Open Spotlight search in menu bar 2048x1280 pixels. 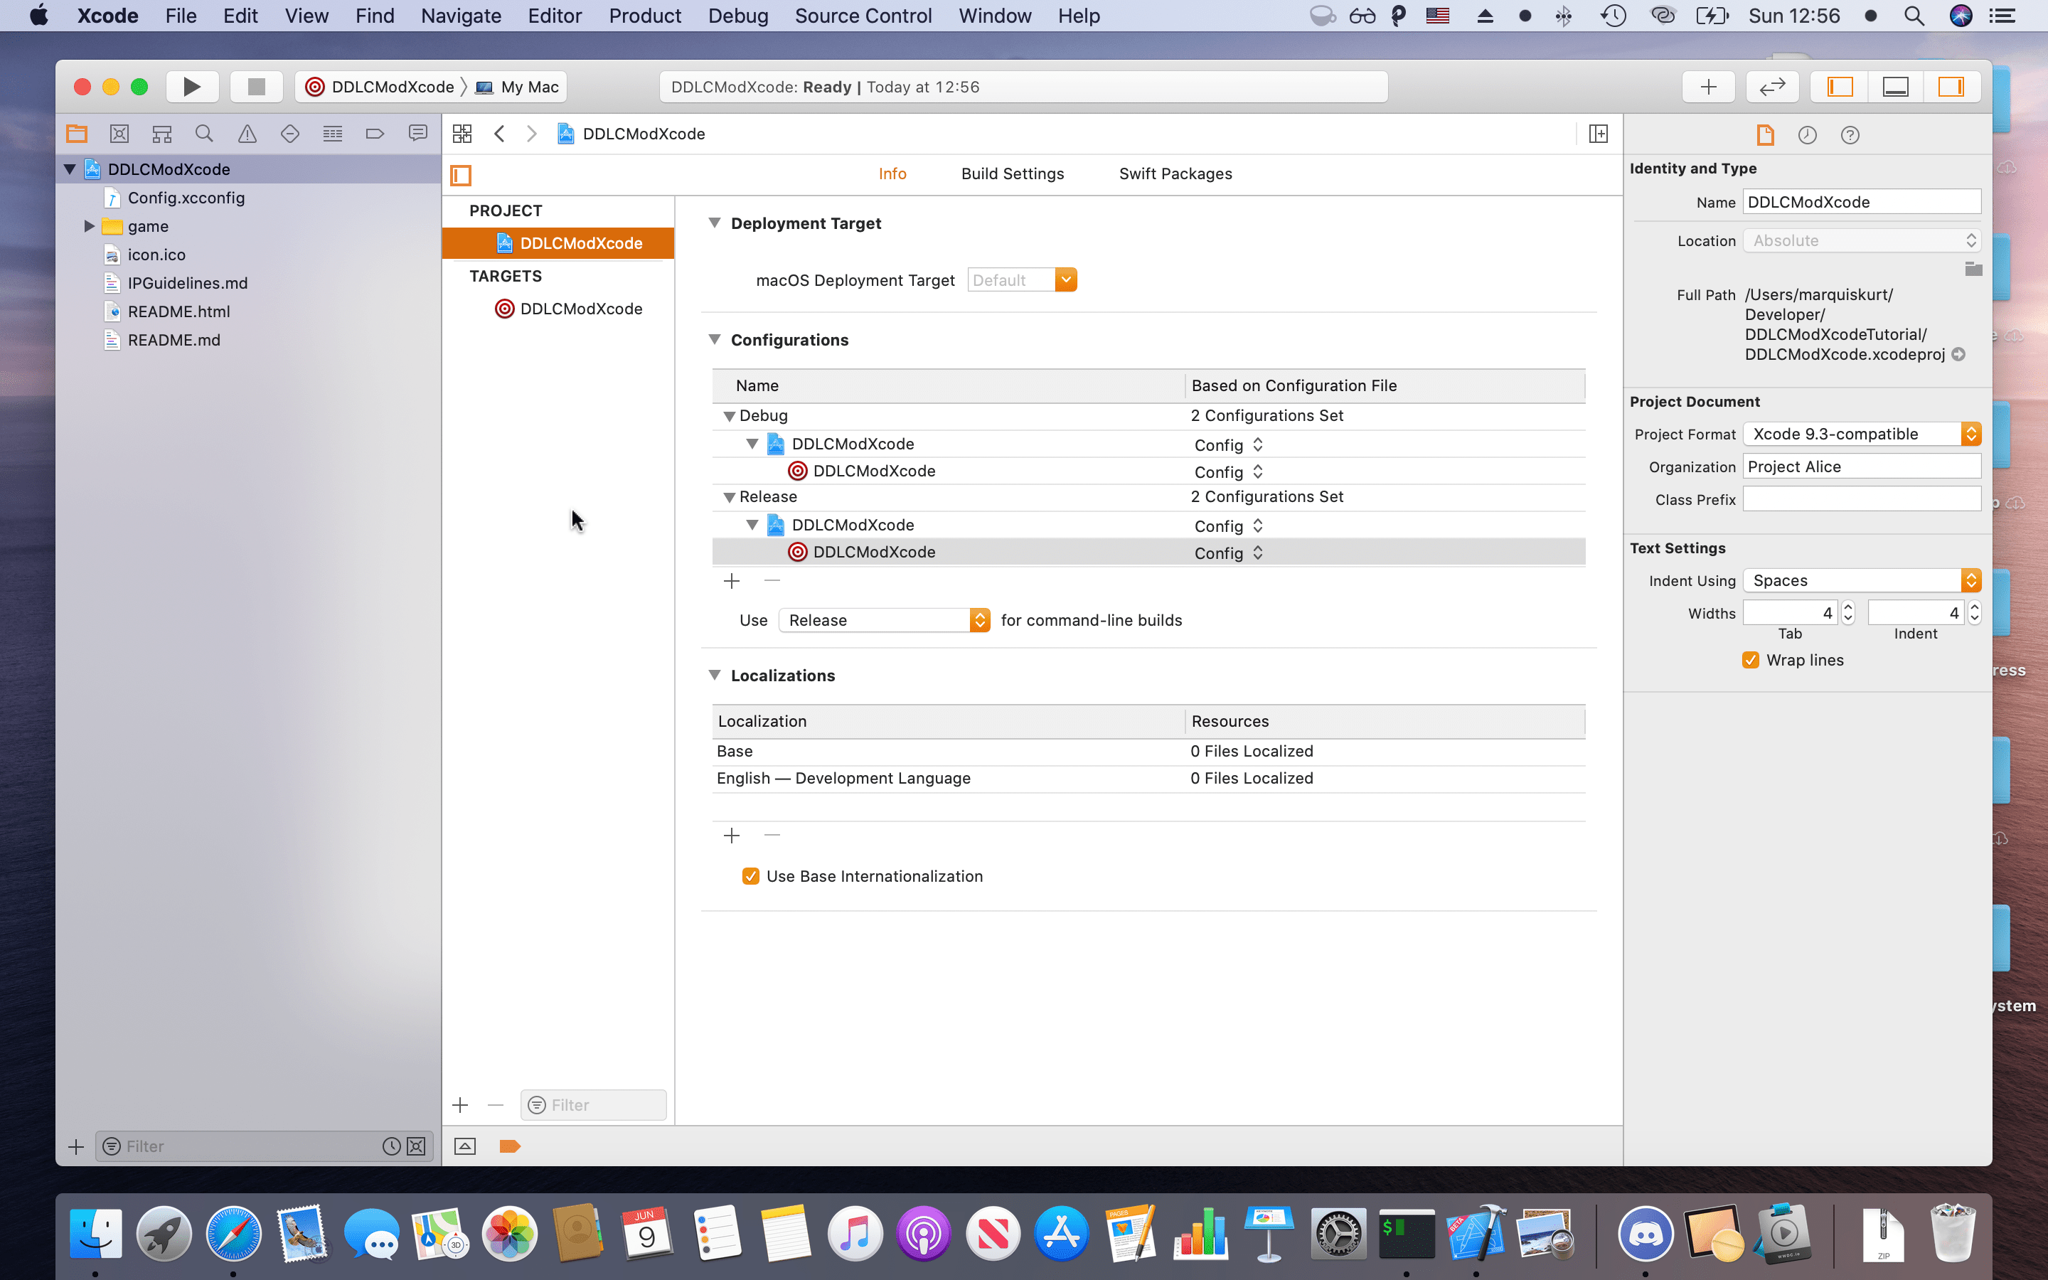tap(1914, 16)
